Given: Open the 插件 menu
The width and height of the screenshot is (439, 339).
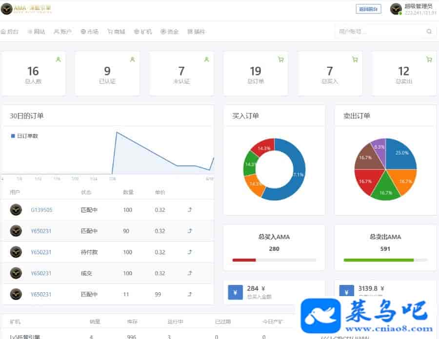Looking at the screenshot, I should pyautogui.click(x=196, y=32).
